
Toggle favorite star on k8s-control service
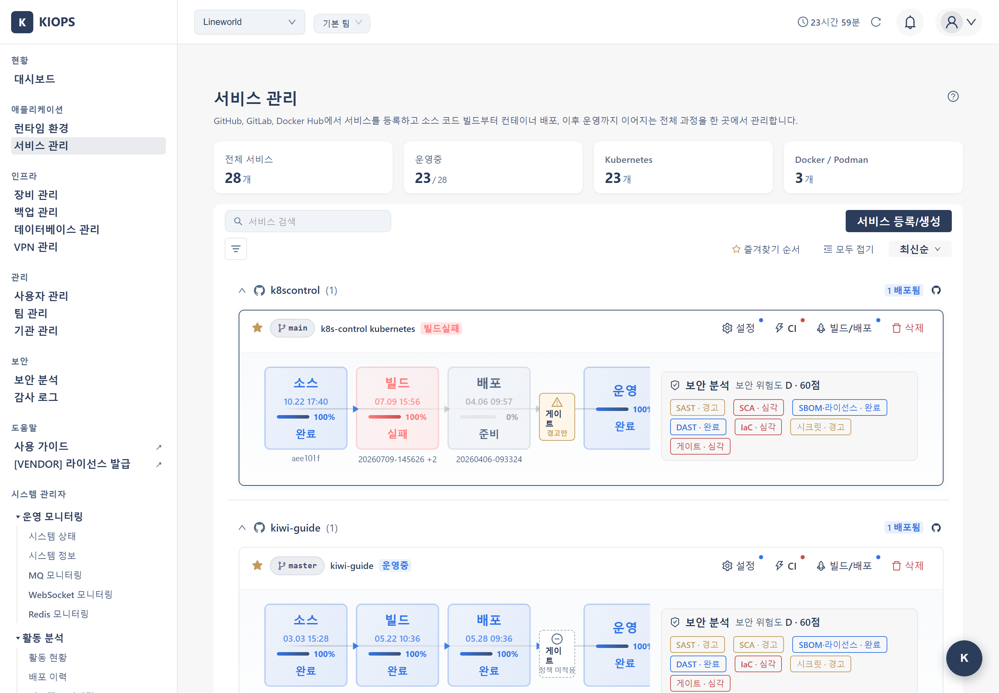pos(257,328)
